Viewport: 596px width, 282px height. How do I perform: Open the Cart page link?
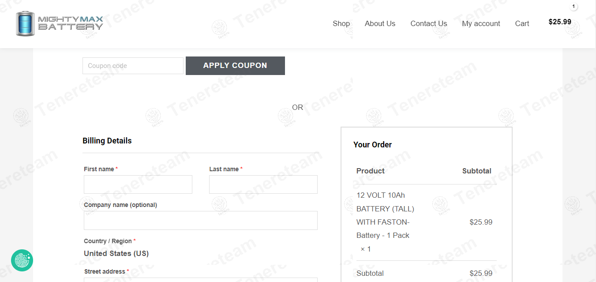tap(522, 24)
